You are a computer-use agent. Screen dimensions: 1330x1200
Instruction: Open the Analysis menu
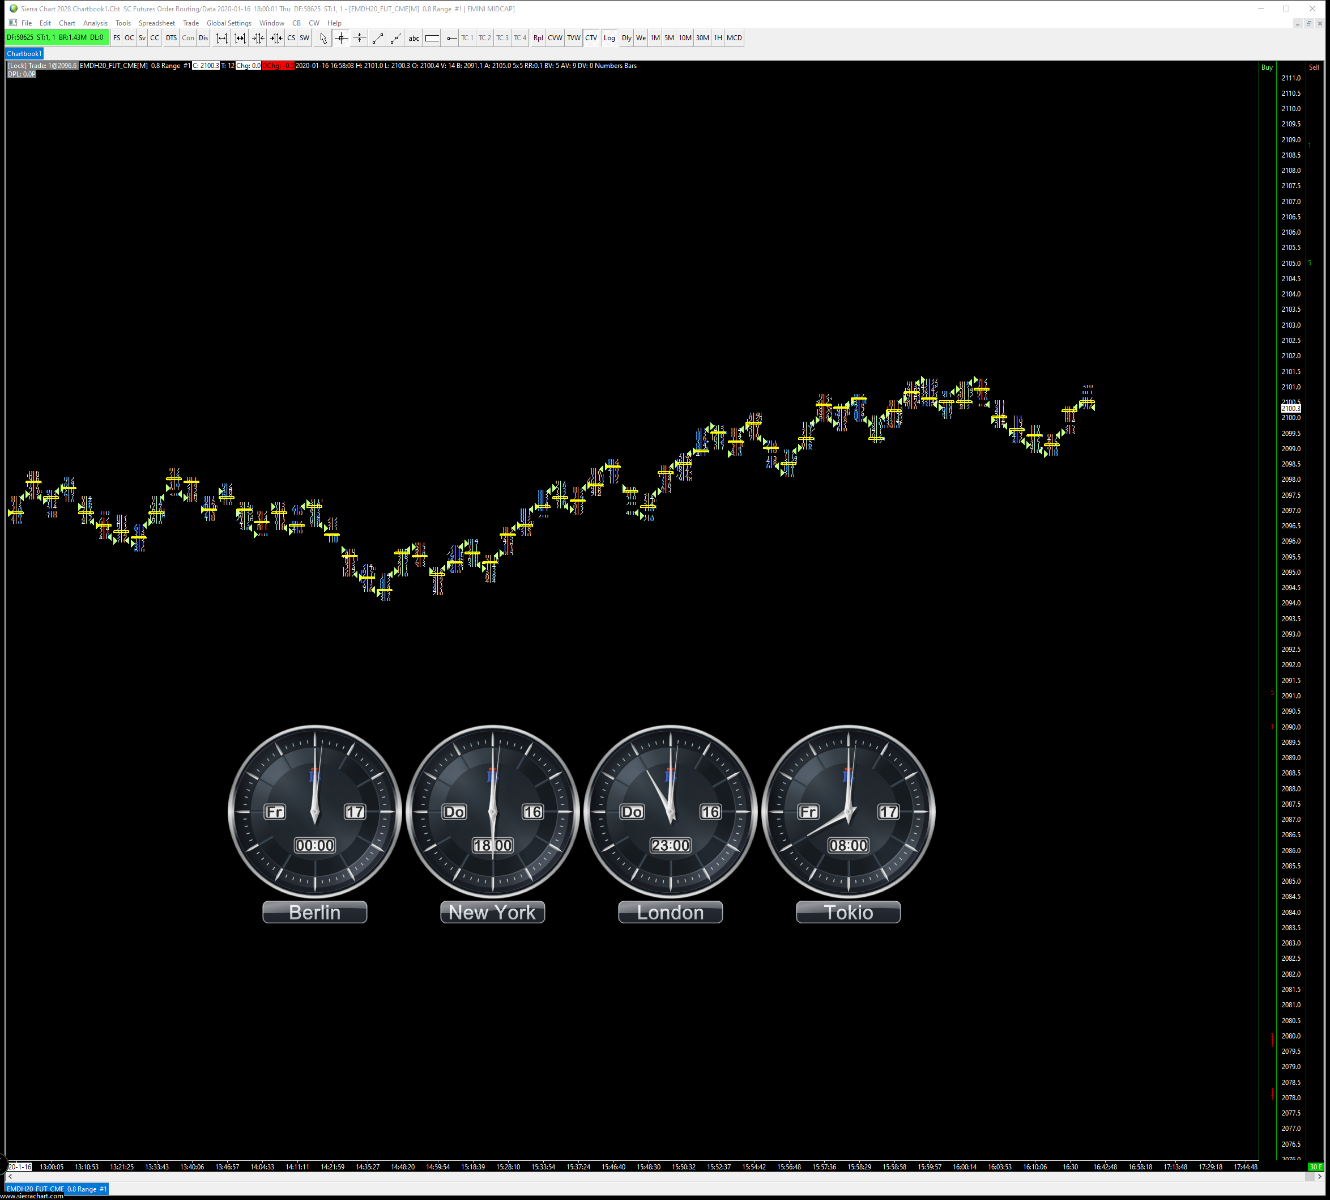tap(95, 23)
